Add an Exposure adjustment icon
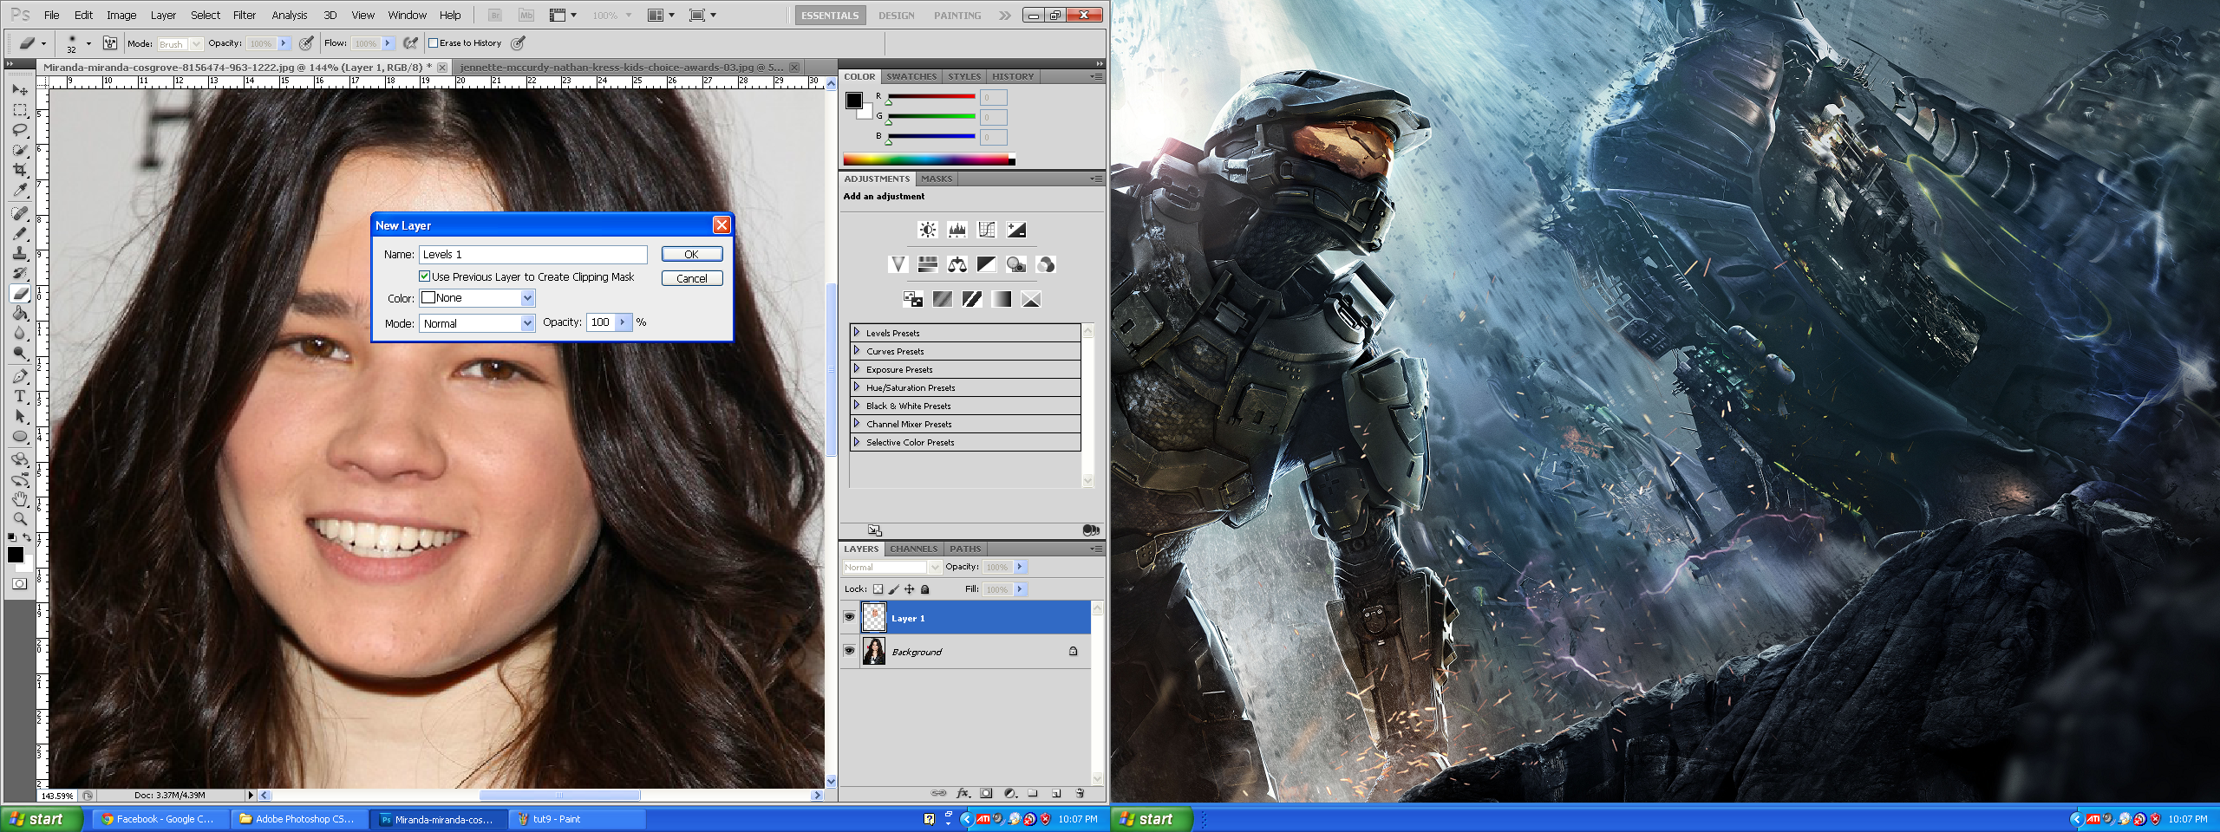 pyautogui.click(x=1016, y=230)
